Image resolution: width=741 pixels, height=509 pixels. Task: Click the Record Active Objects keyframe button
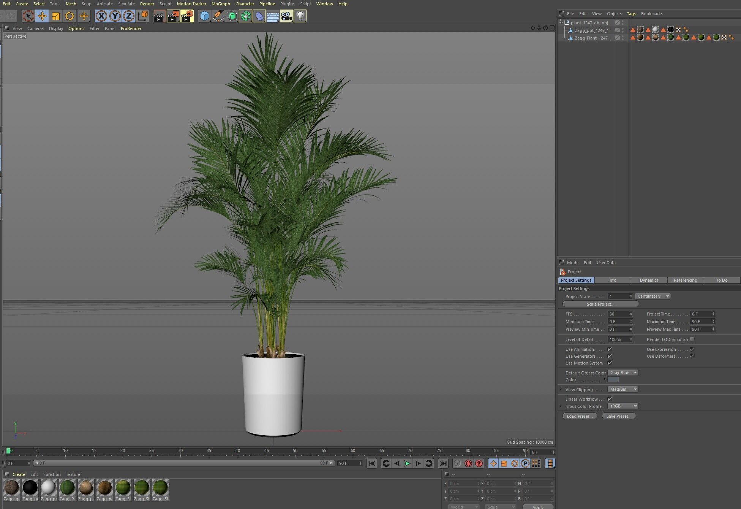click(x=458, y=463)
